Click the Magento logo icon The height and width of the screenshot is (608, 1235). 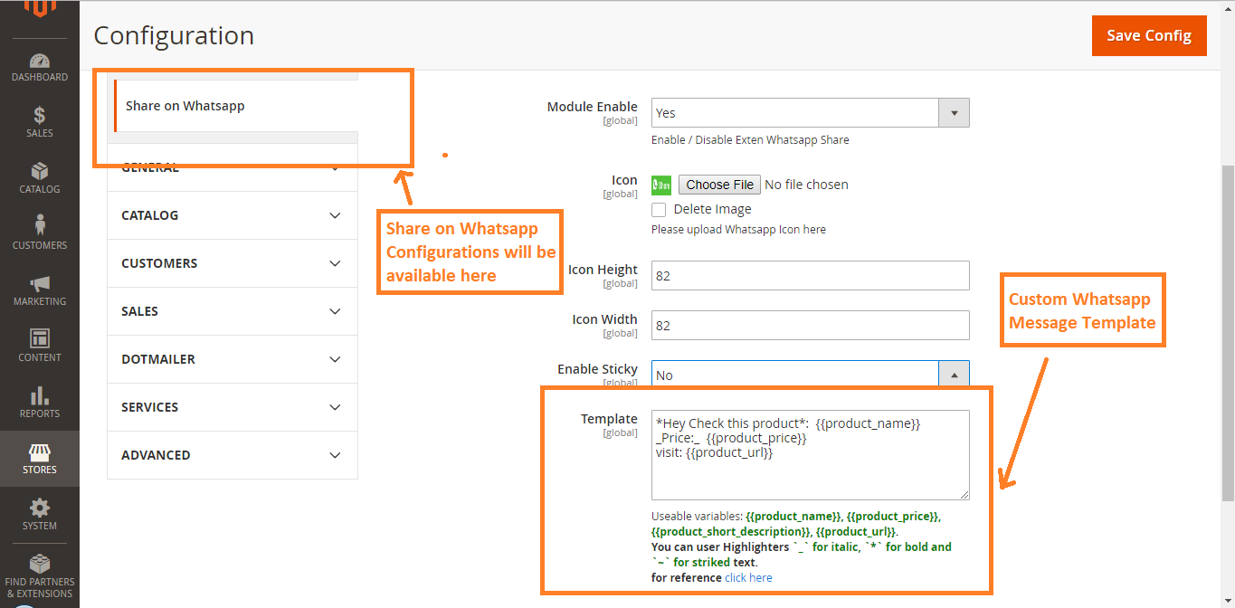pyautogui.click(x=40, y=9)
